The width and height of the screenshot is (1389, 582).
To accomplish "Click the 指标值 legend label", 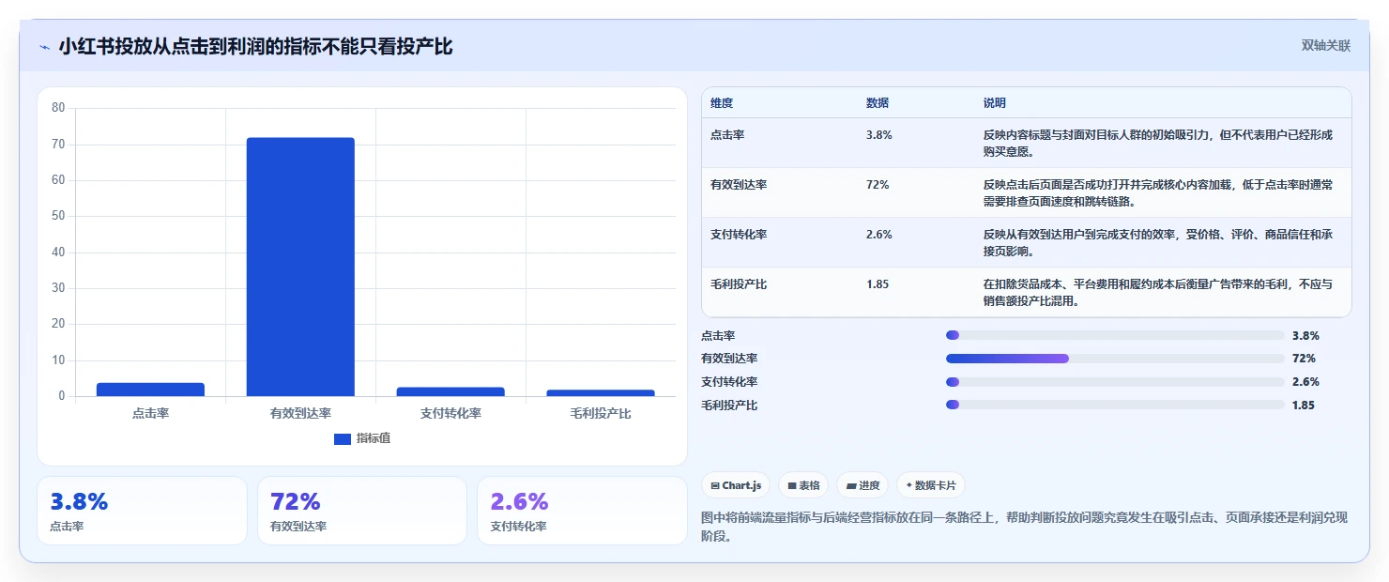I will pyautogui.click(x=374, y=438).
